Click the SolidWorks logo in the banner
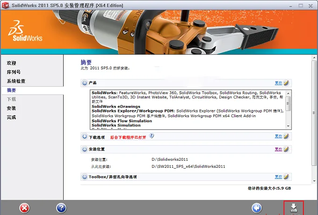Viewport: 318px width, 215px height. point(25,31)
